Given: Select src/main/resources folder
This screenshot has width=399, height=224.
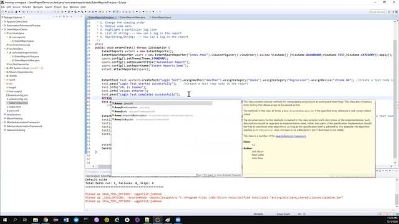Looking at the screenshot, I should [x=19, y=45].
